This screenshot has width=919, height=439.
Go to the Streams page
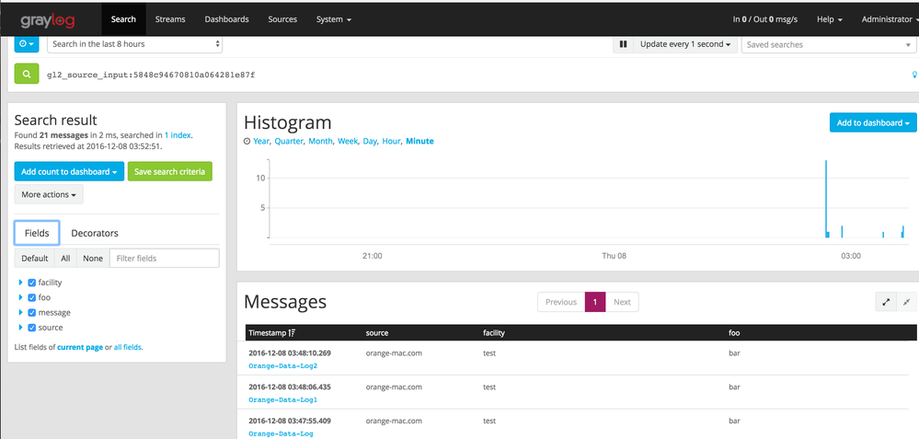click(x=170, y=19)
